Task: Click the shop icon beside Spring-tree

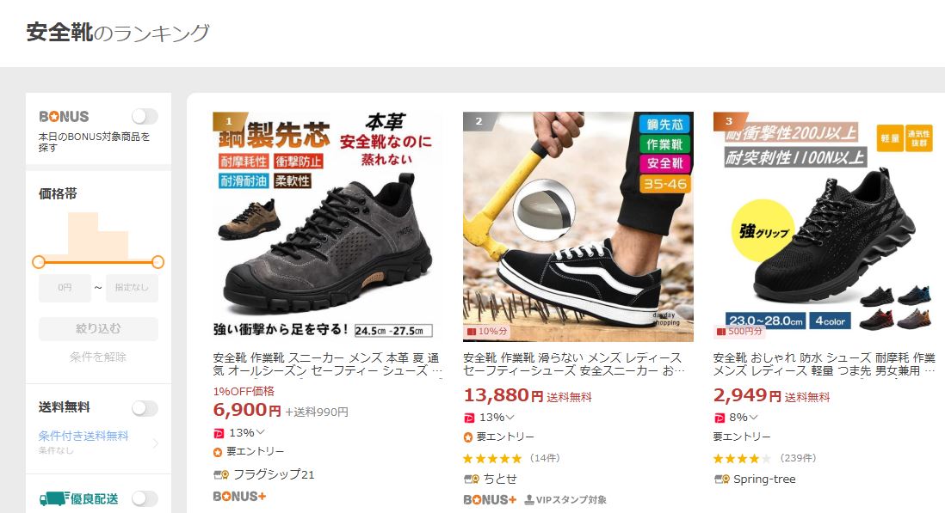Action: tap(721, 479)
